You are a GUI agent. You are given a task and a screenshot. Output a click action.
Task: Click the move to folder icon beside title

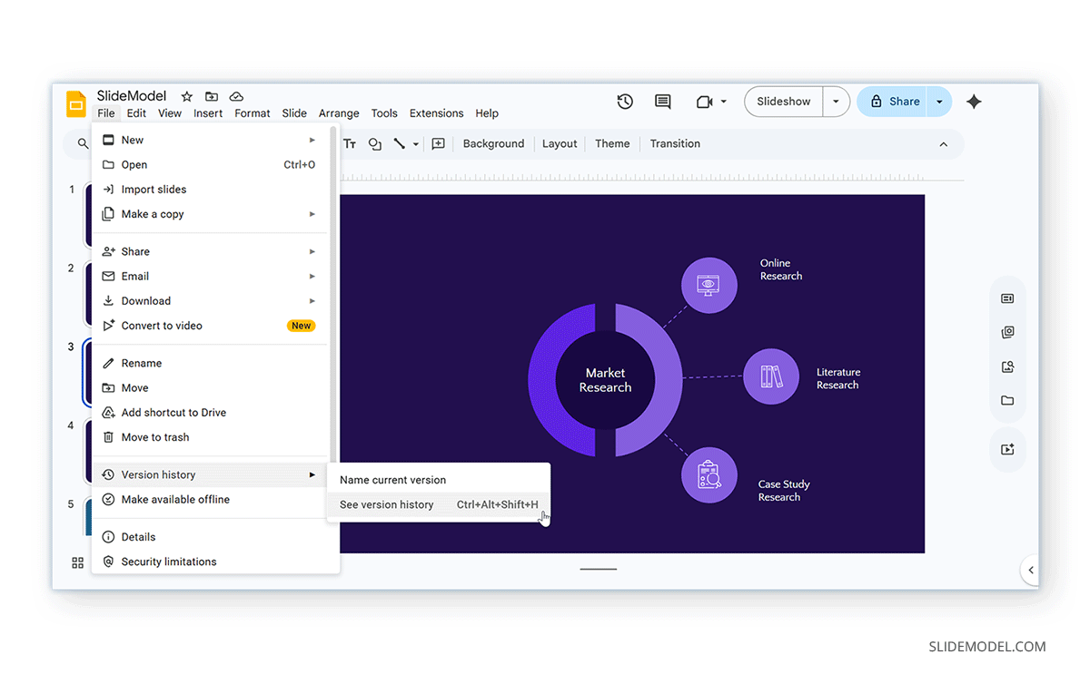(212, 96)
